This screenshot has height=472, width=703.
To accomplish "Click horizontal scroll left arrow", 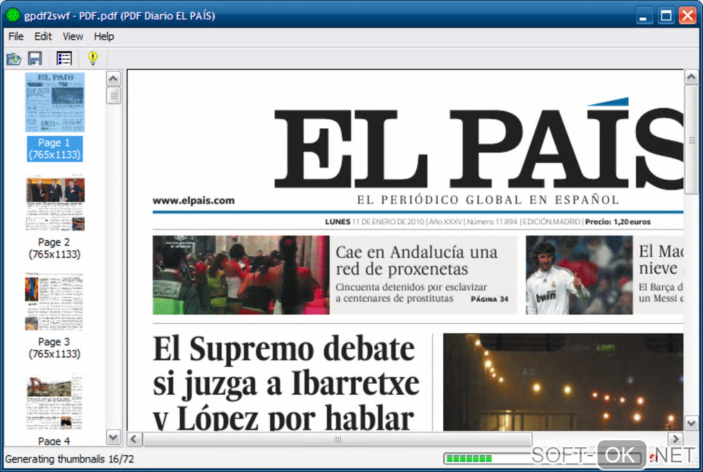I will (x=134, y=439).
